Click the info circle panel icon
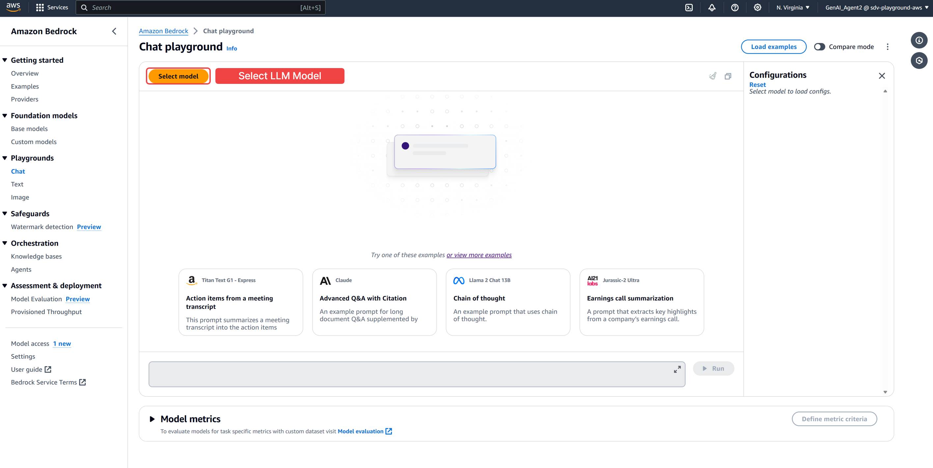Image resolution: width=933 pixels, height=468 pixels. (x=919, y=40)
